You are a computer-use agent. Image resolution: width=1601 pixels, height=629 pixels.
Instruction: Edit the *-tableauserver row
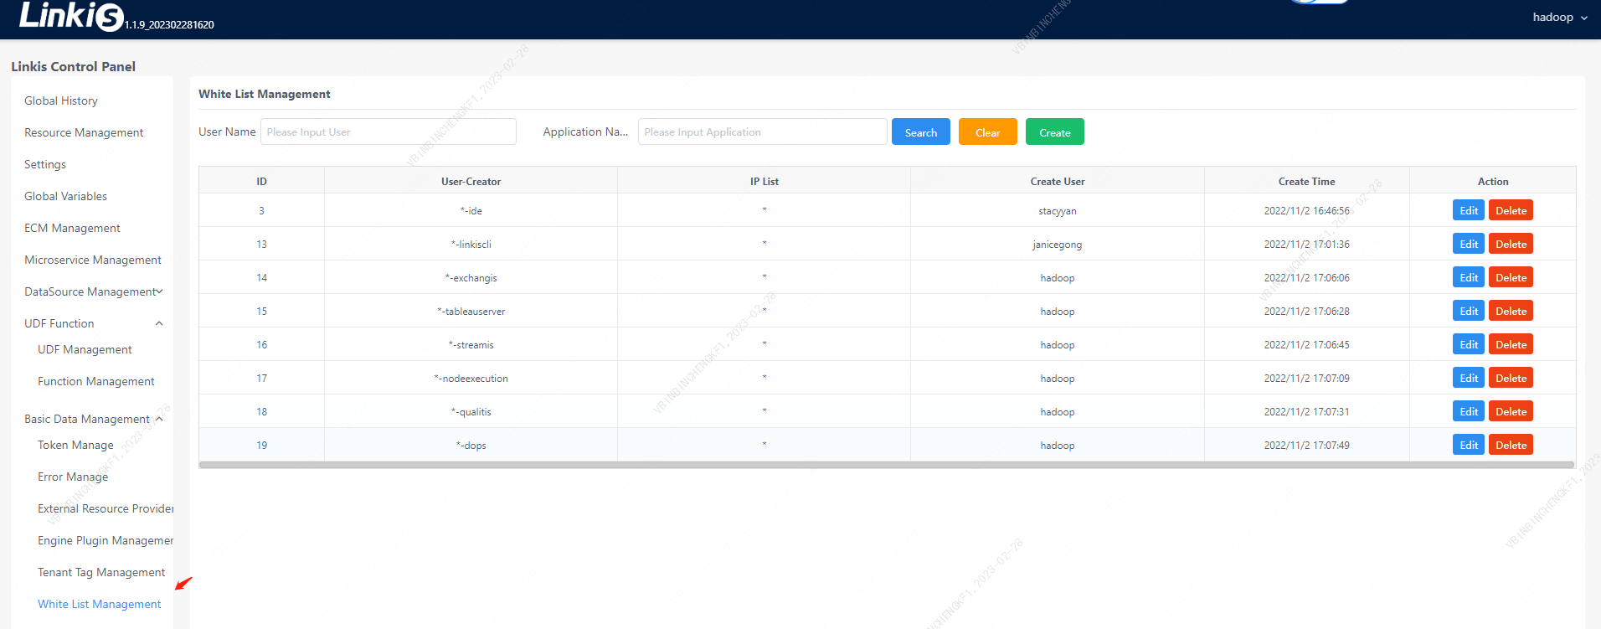tap(1468, 312)
